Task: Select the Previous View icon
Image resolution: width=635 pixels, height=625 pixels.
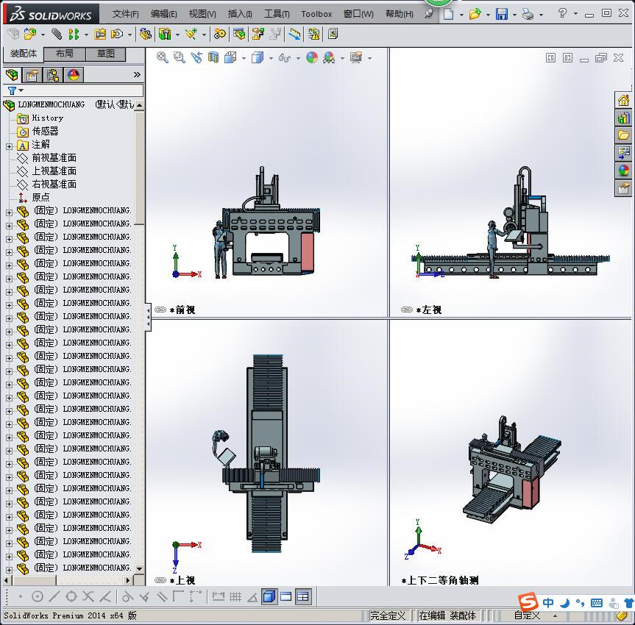Action: (196, 57)
